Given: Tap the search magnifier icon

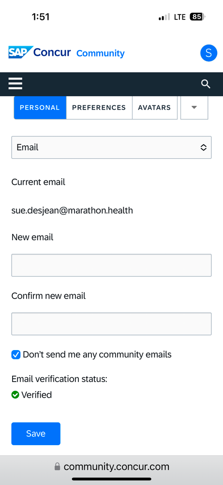Looking at the screenshot, I should [206, 84].
